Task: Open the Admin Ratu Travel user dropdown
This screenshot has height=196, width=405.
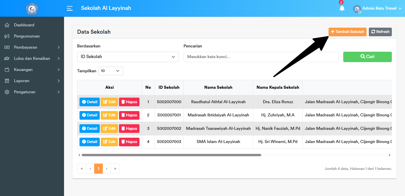Action: click(x=379, y=8)
